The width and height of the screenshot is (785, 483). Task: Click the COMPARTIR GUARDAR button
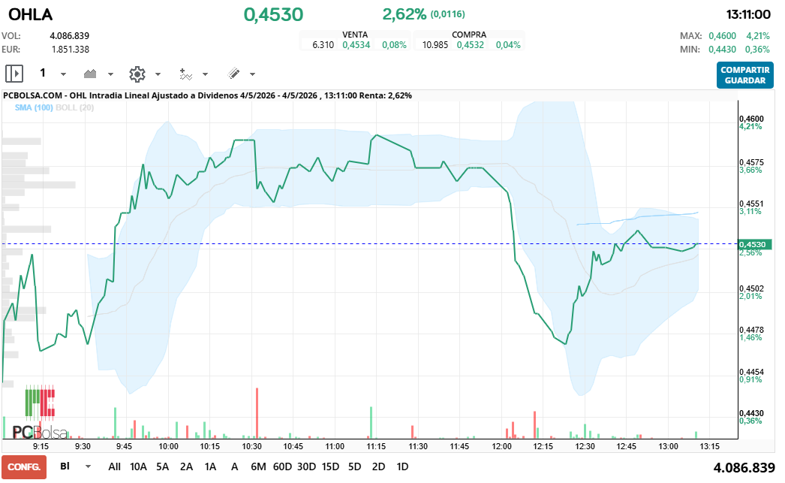click(745, 75)
